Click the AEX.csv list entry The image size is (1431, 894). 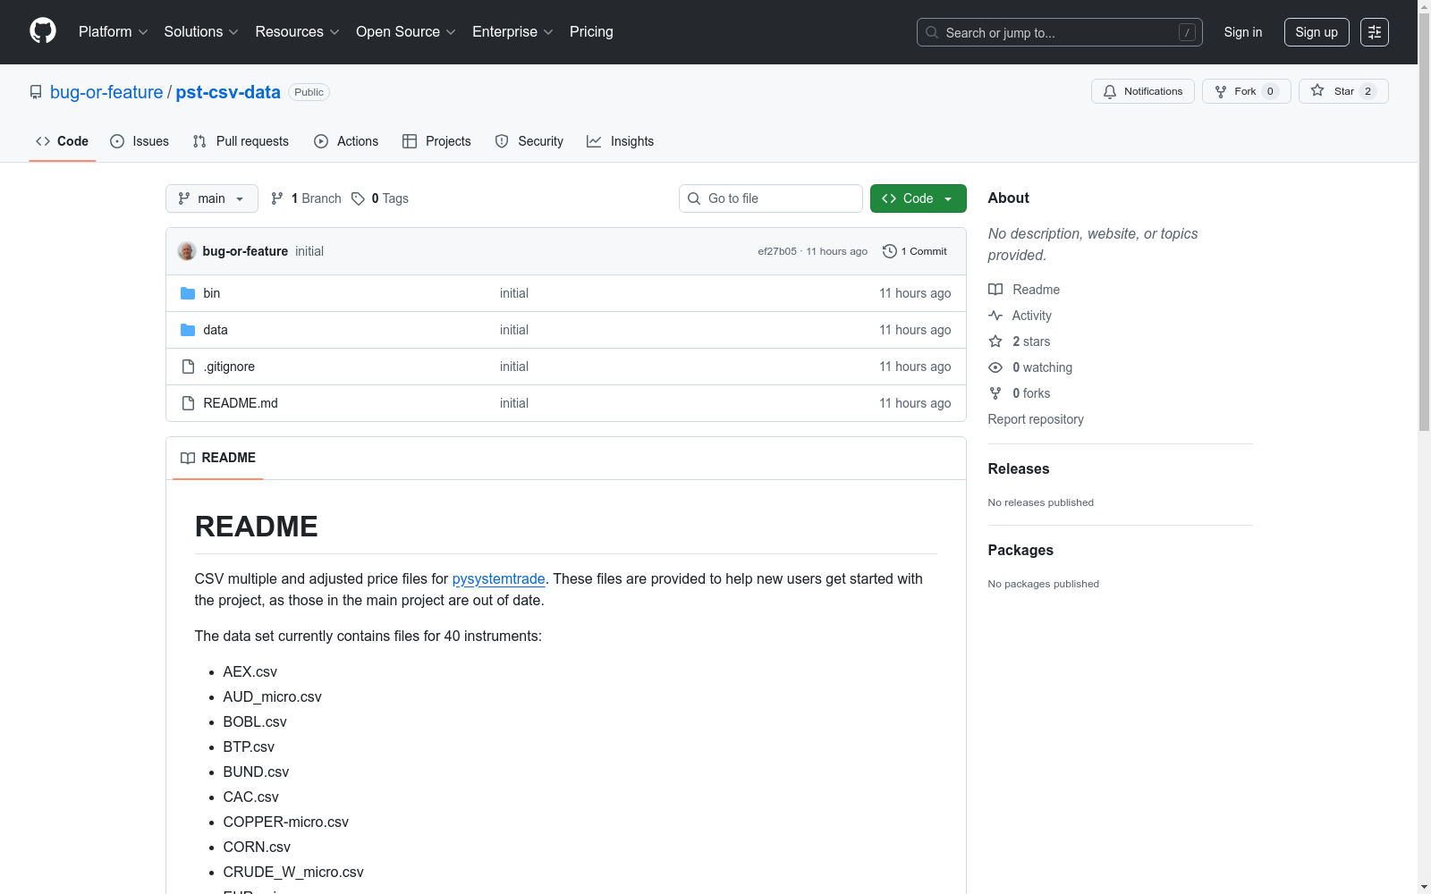click(x=250, y=671)
